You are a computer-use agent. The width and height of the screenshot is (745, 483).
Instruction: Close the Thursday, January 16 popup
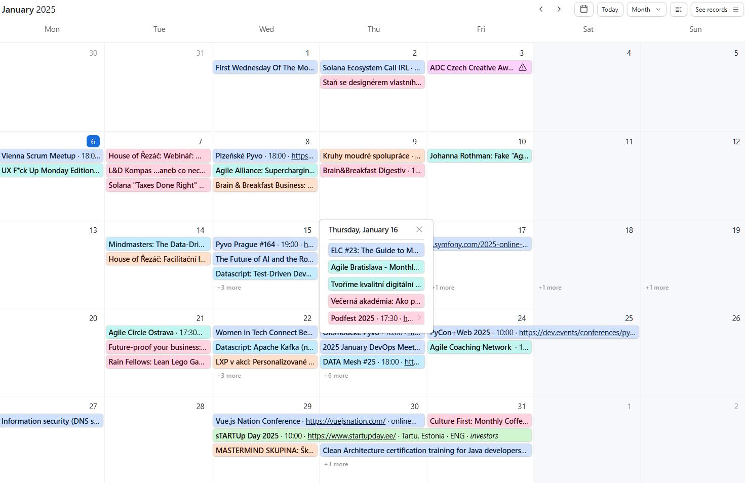419,229
